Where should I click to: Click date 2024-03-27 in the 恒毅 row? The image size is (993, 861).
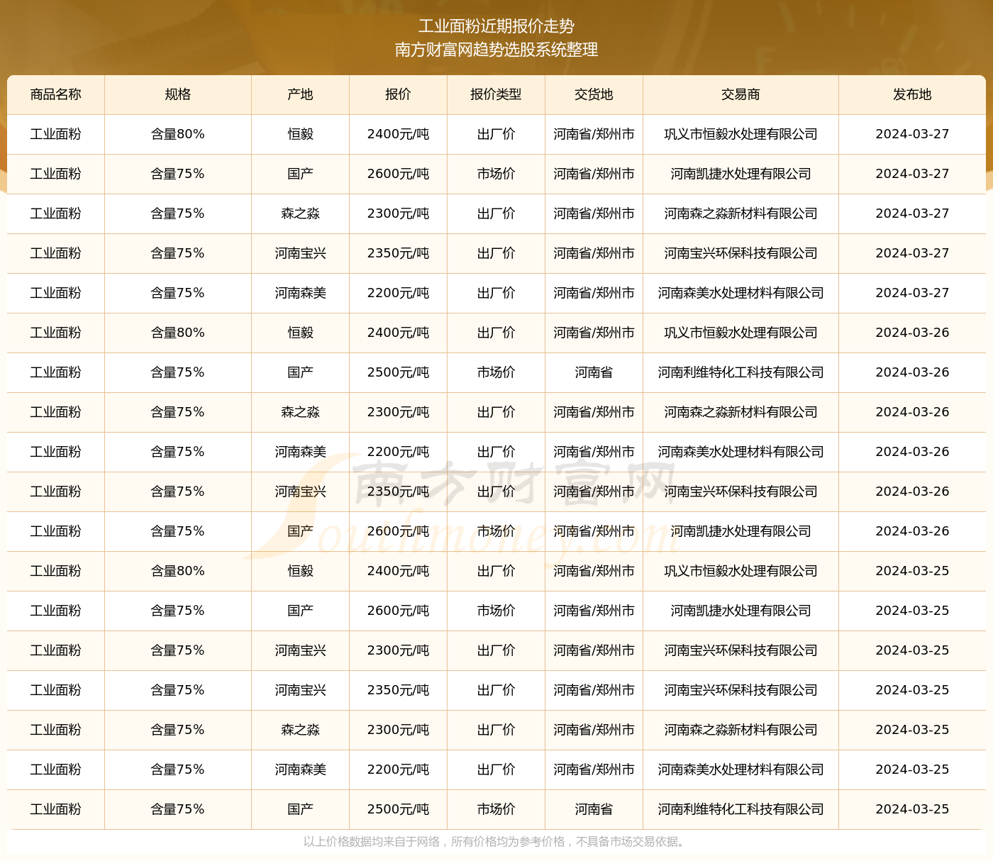912,134
